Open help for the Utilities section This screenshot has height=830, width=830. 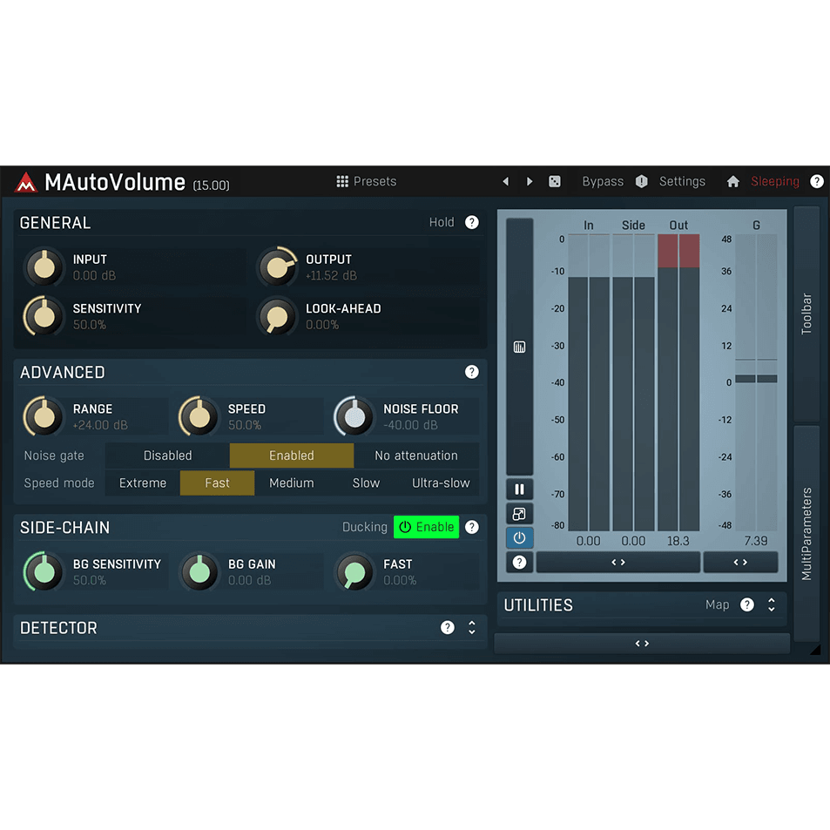pos(747,605)
